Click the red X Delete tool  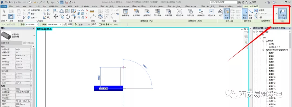point(87,17)
